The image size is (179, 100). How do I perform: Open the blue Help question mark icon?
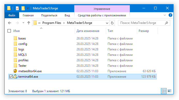[170, 15]
